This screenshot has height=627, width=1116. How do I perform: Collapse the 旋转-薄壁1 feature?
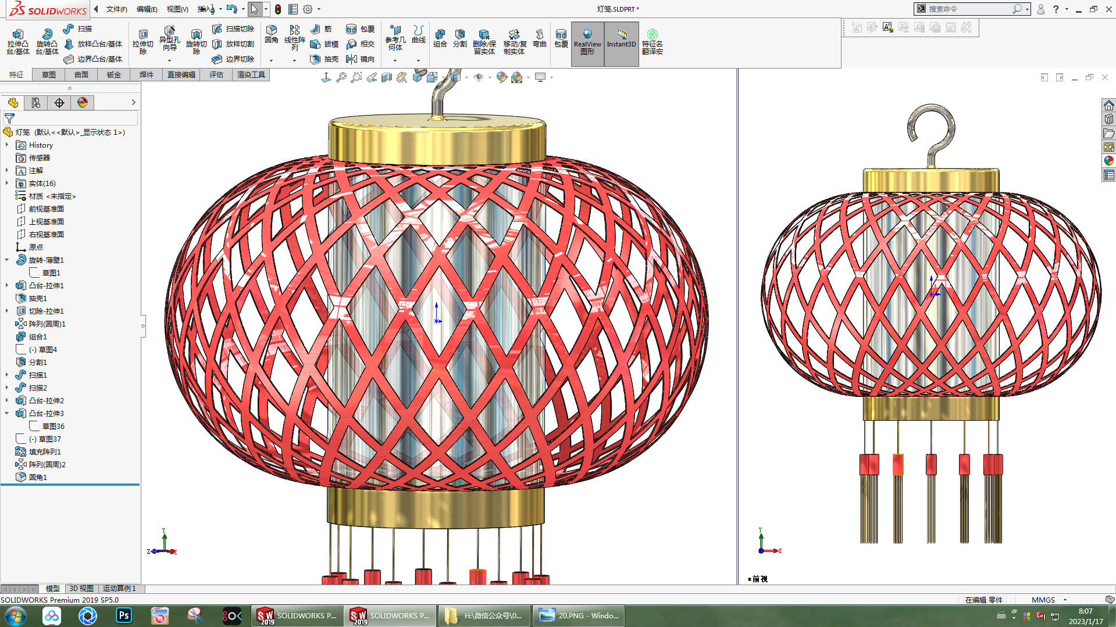tap(7, 260)
